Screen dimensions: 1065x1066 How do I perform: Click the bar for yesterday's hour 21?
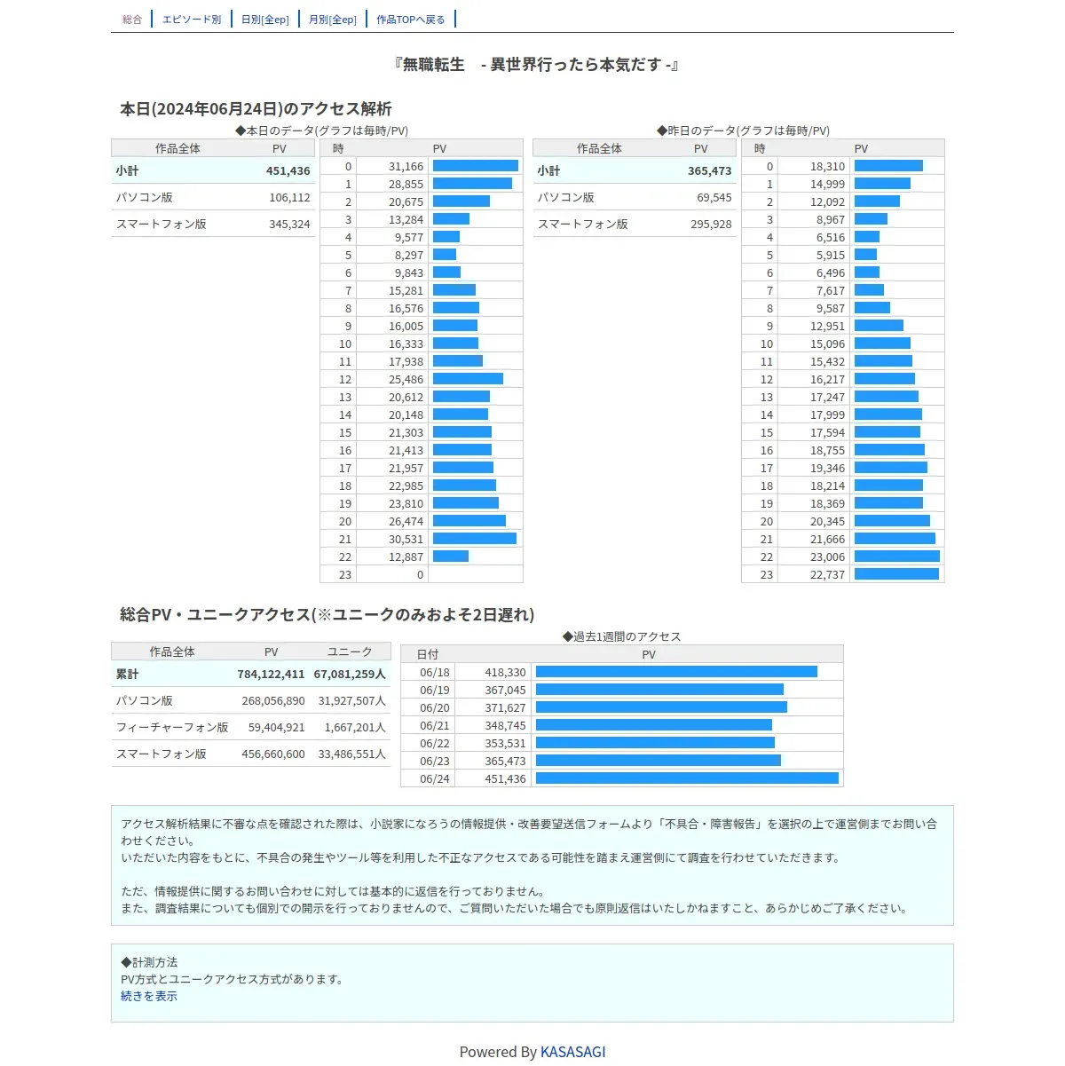point(895,539)
